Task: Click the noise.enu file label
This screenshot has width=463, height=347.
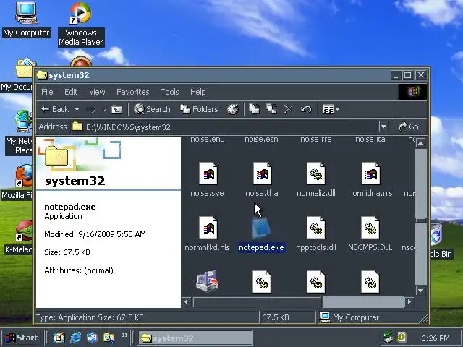Action: 208,139
